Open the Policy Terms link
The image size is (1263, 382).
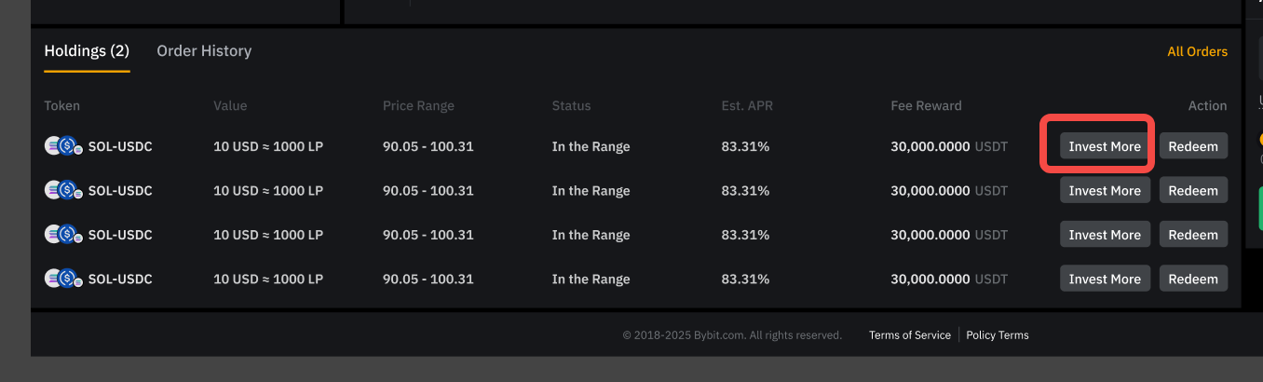tap(998, 335)
